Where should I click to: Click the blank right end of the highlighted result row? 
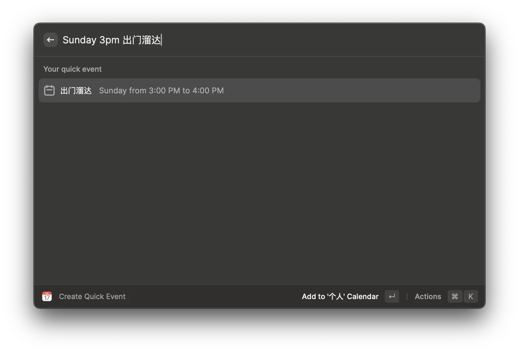pyautogui.click(x=421, y=90)
